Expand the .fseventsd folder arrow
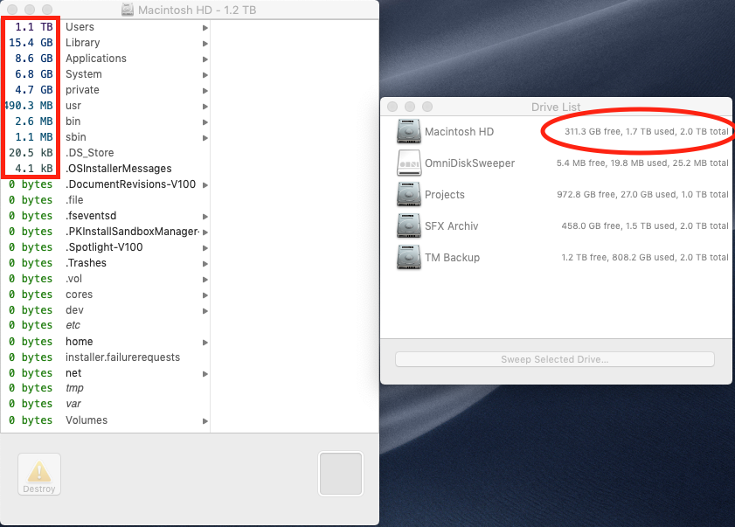The image size is (735, 527). (205, 217)
